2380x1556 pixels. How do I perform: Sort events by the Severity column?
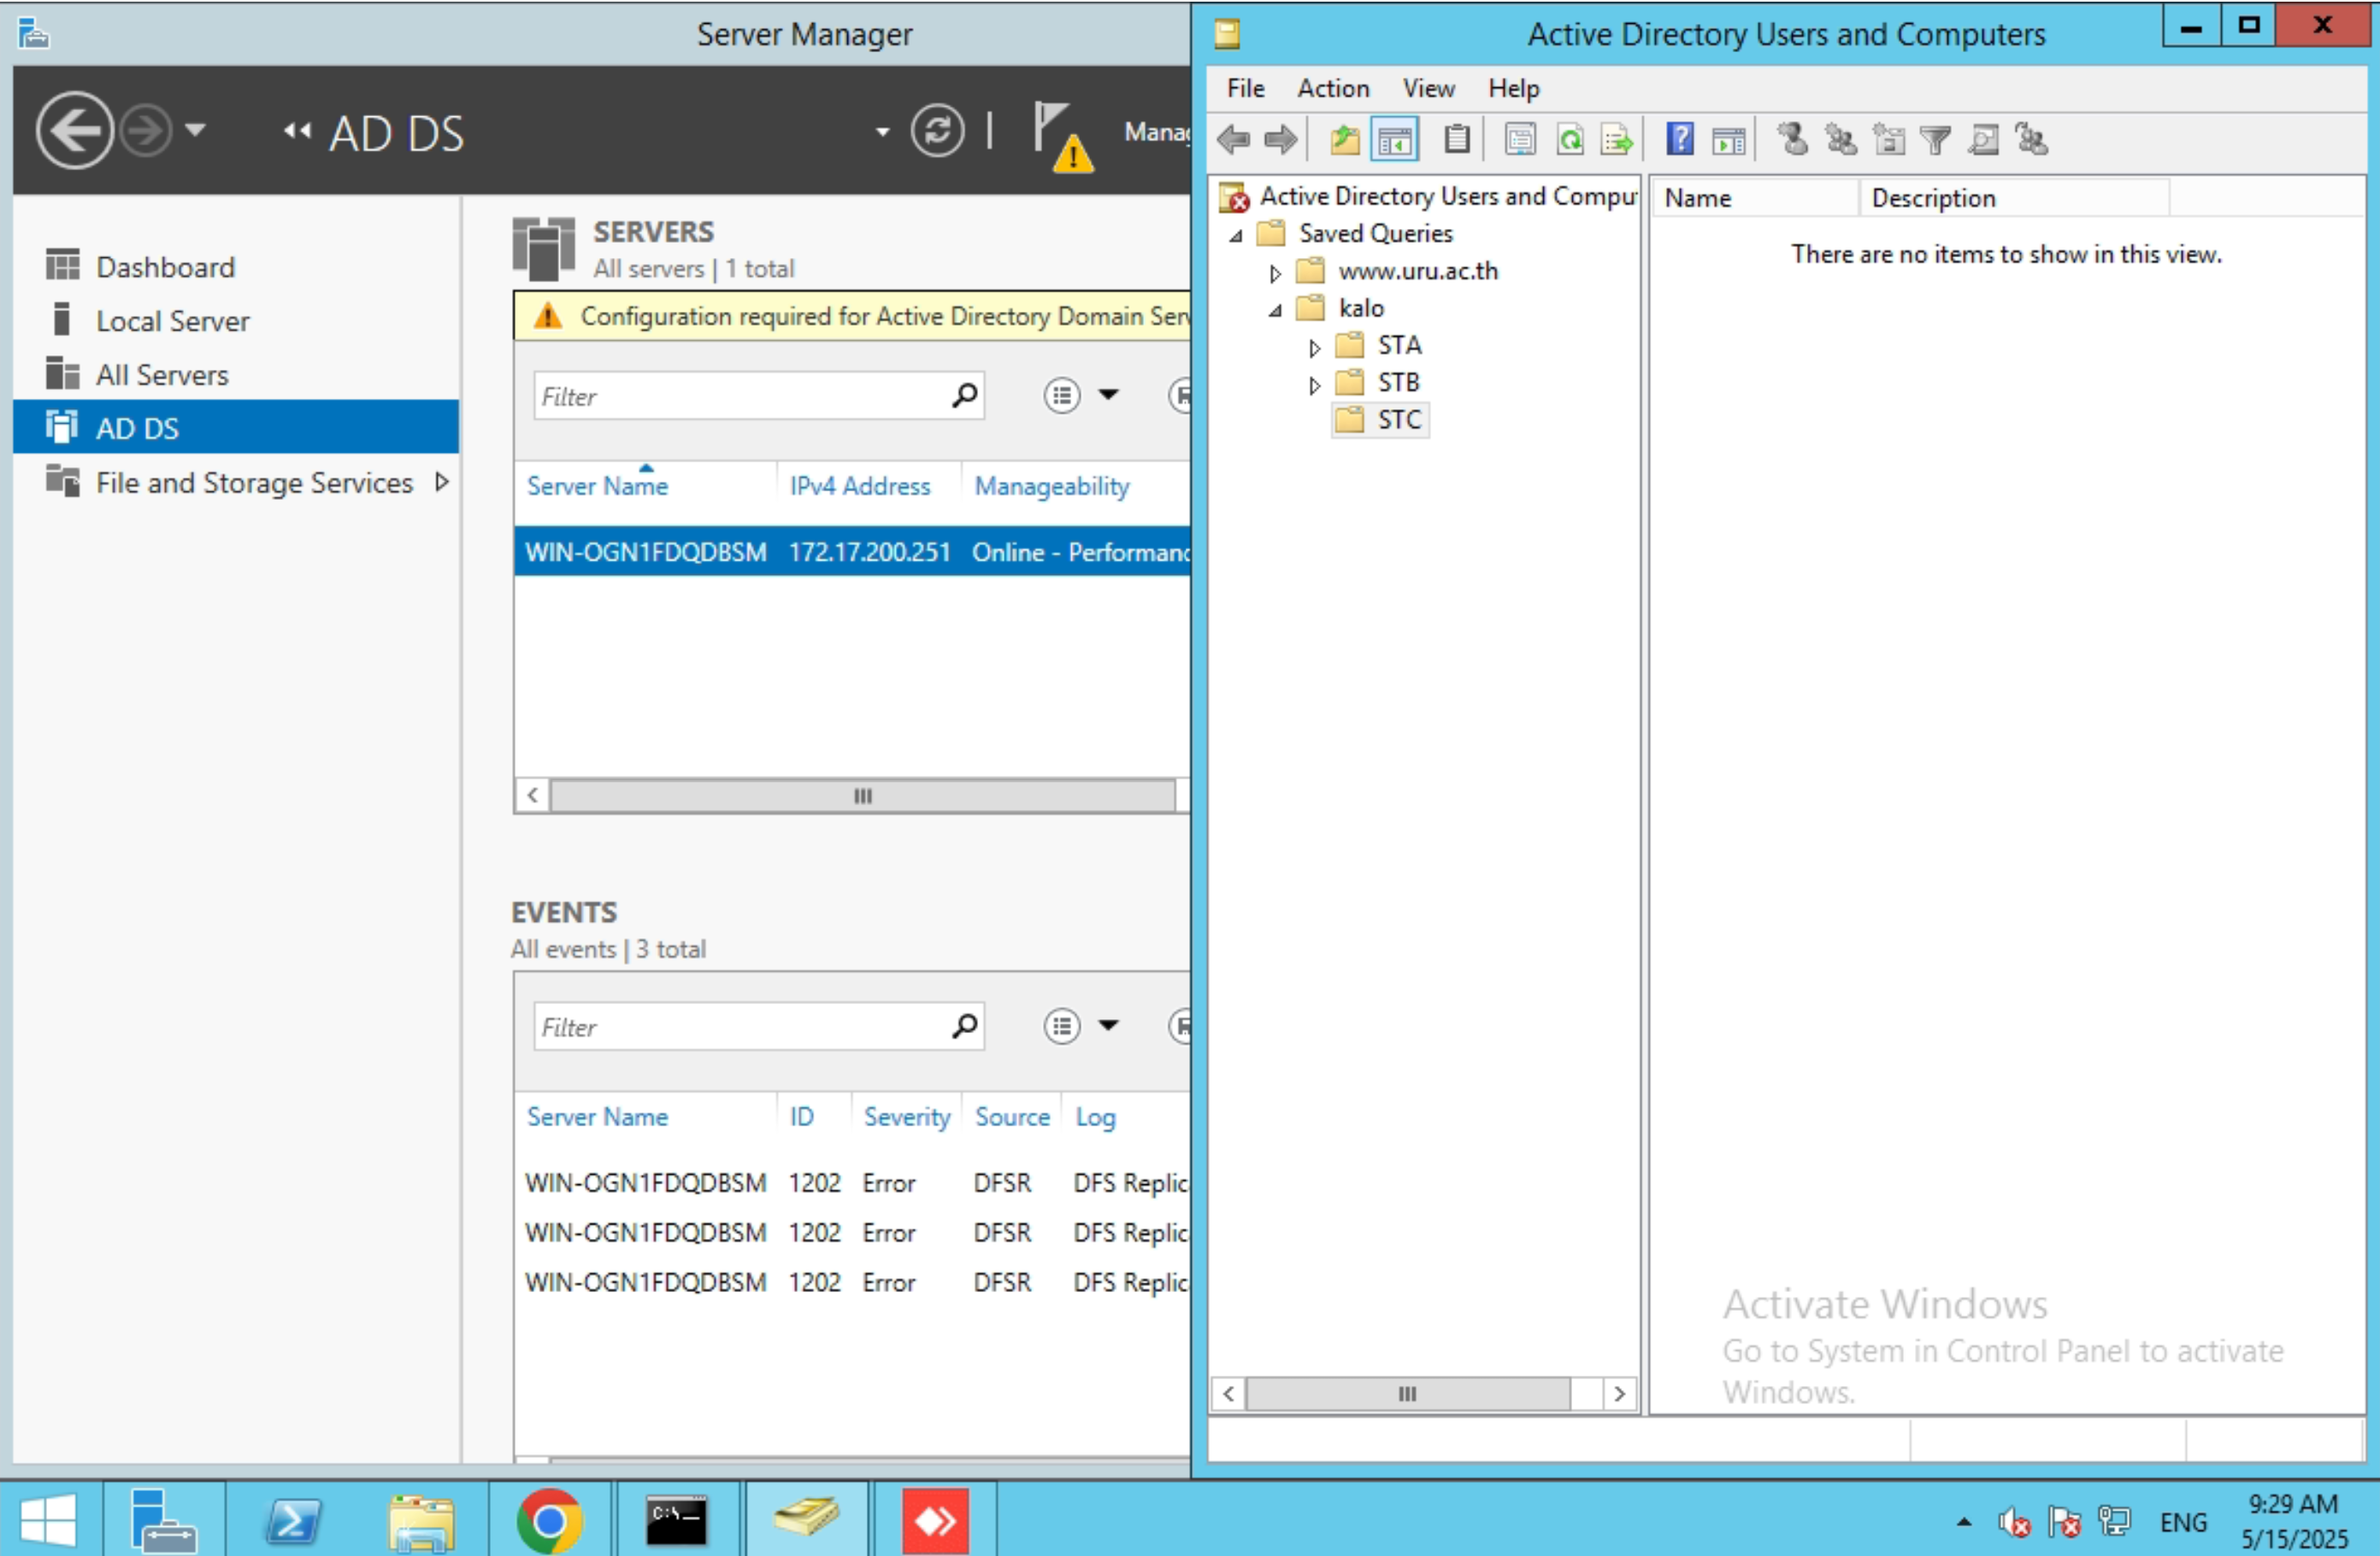907,1116
